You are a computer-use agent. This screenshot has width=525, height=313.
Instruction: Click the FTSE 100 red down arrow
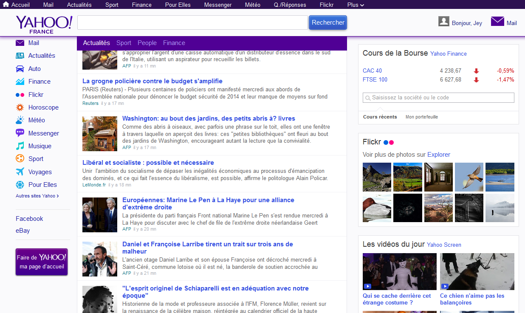point(476,80)
